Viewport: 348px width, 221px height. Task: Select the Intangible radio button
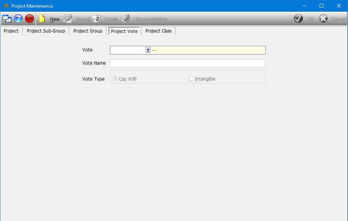pos(191,79)
